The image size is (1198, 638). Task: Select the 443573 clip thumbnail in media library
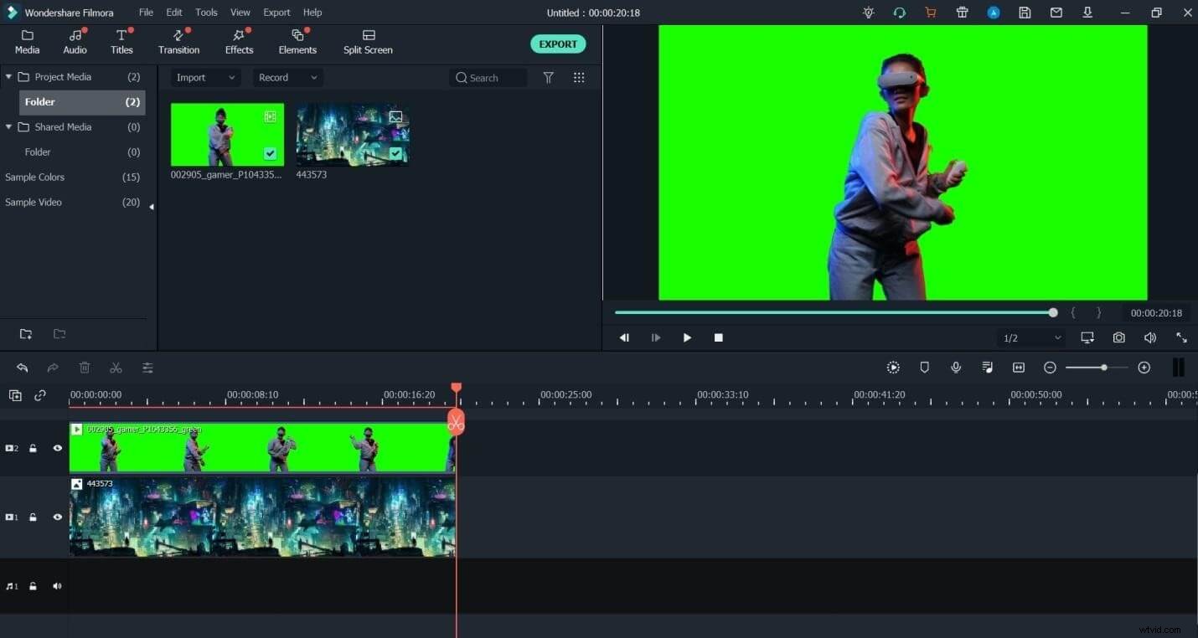352,134
